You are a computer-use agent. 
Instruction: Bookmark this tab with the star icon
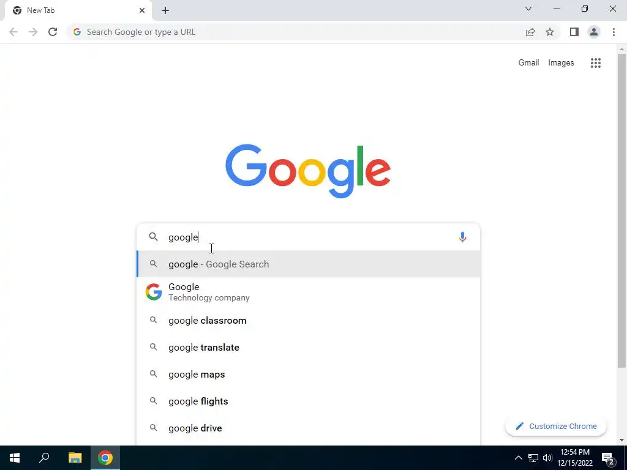click(550, 32)
